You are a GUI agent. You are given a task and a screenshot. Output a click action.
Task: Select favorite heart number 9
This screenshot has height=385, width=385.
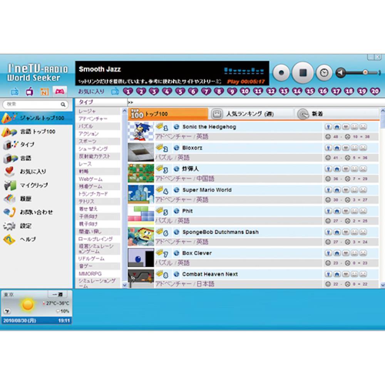point(232,92)
